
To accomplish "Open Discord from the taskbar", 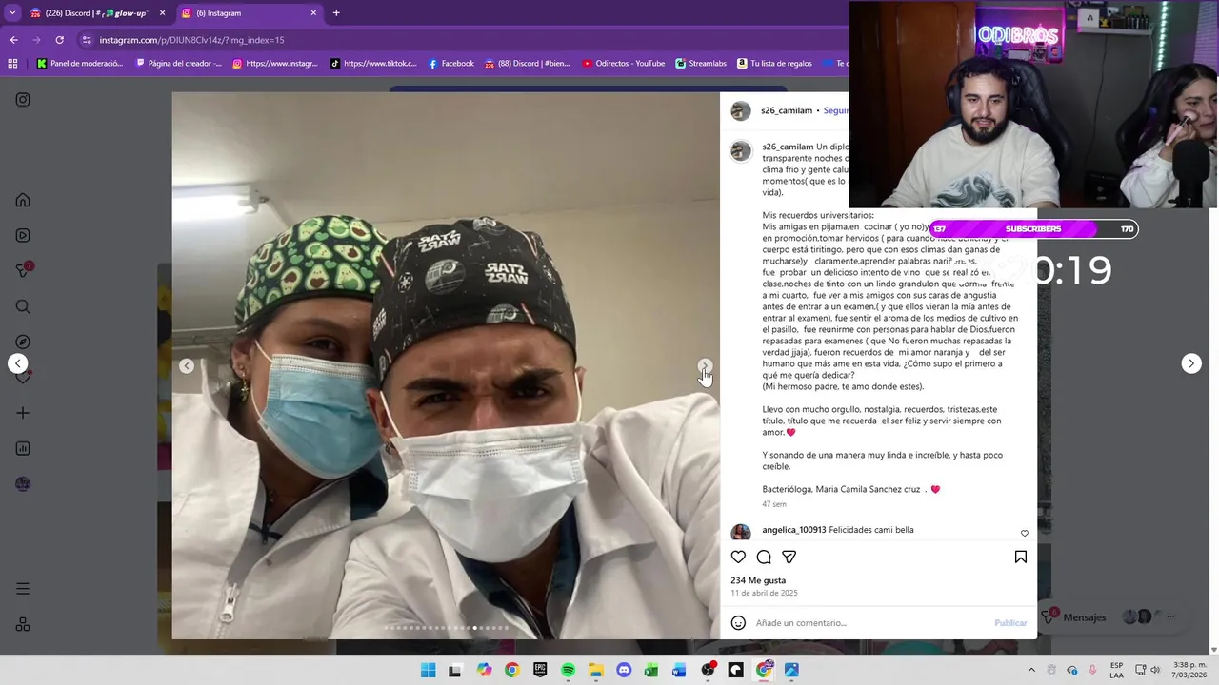I will pos(624,670).
